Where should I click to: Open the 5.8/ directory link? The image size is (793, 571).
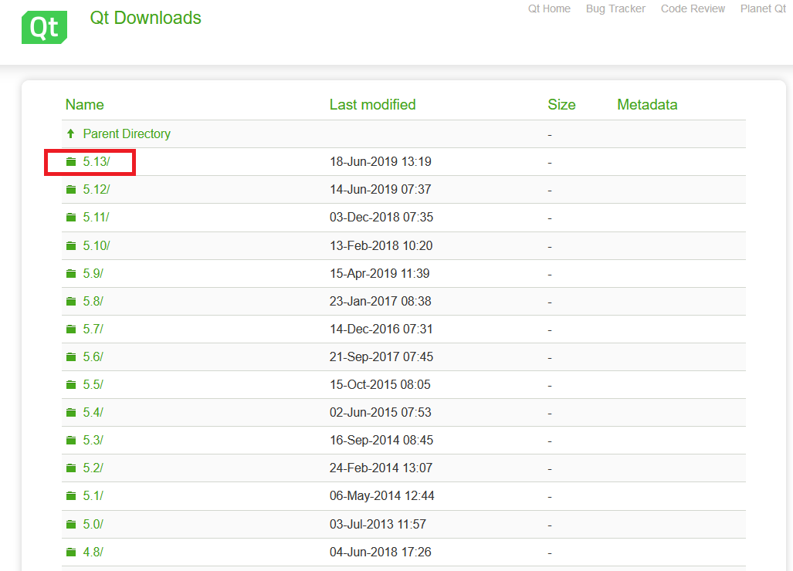pos(93,301)
